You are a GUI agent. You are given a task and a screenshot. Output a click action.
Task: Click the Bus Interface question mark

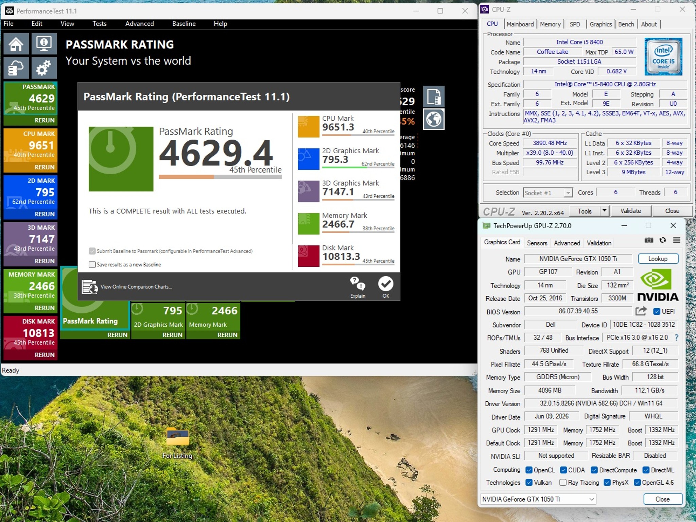(x=676, y=337)
